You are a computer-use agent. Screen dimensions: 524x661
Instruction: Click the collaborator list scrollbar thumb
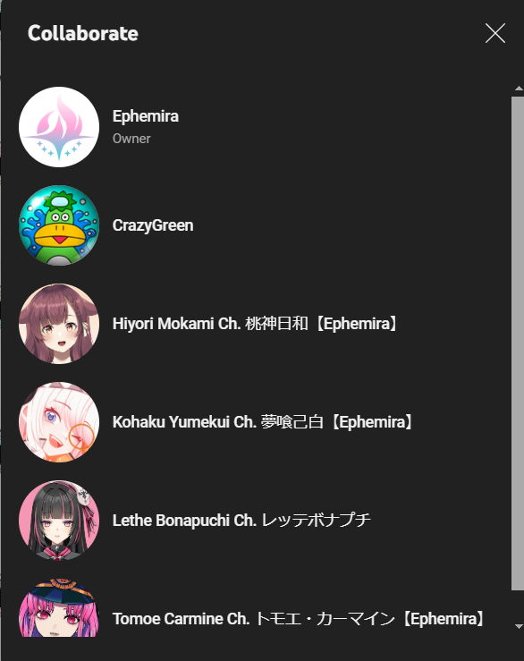click(518, 343)
